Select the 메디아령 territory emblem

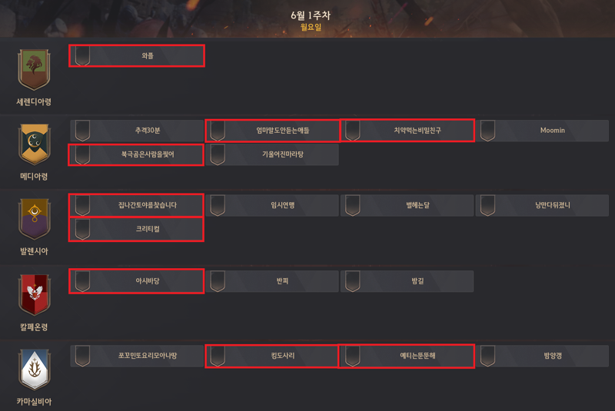coord(34,144)
